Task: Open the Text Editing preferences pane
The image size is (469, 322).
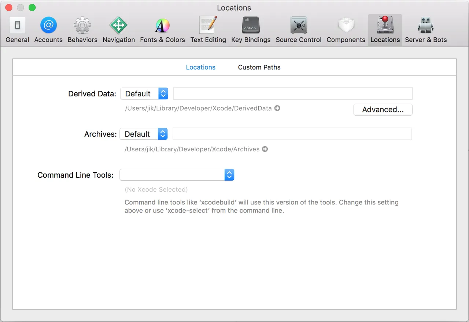Action: [x=208, y=30]
